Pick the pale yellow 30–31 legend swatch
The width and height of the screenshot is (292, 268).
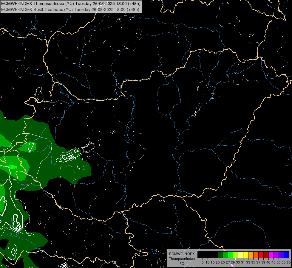coord(241,255)
